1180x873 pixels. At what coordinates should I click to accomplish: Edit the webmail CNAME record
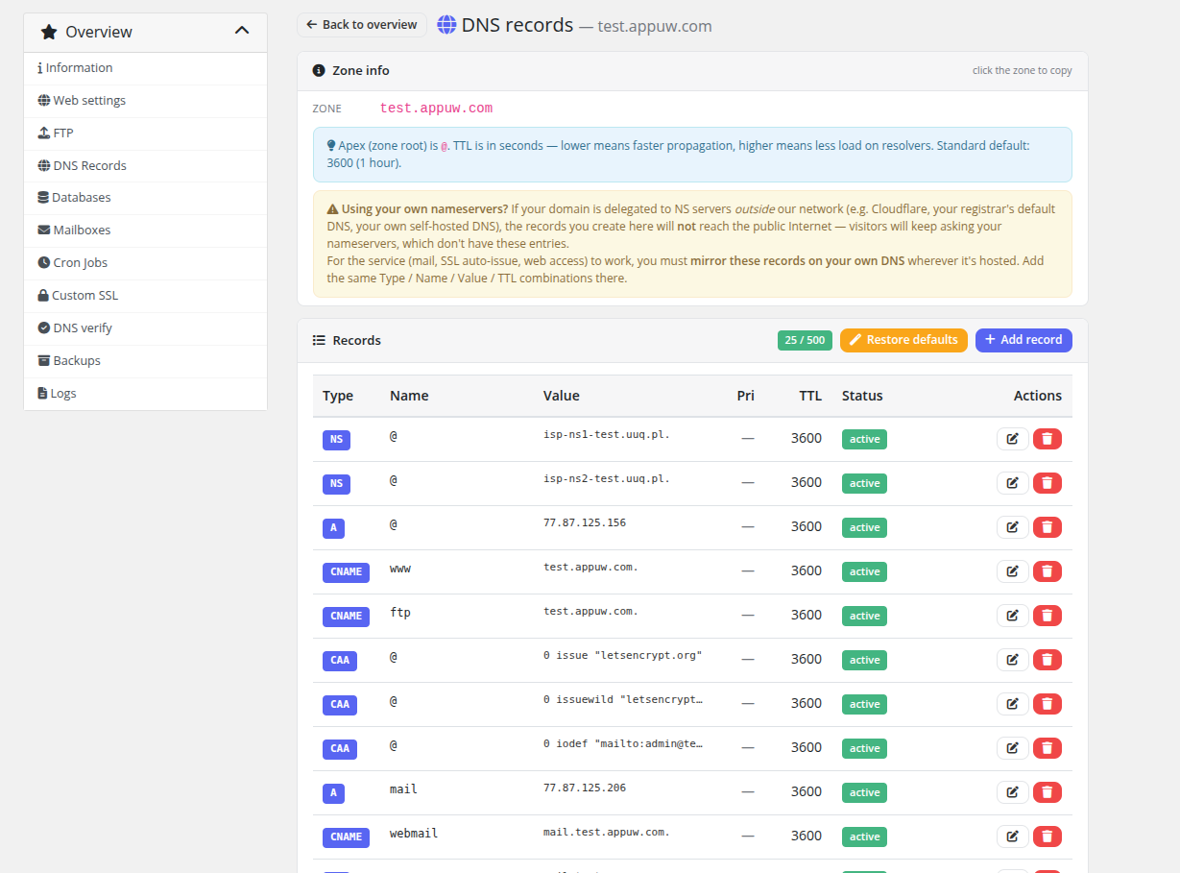point(1012,837)
